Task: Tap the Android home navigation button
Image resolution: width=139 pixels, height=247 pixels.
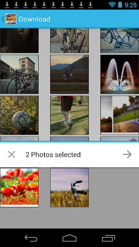Action: (69, 238)
